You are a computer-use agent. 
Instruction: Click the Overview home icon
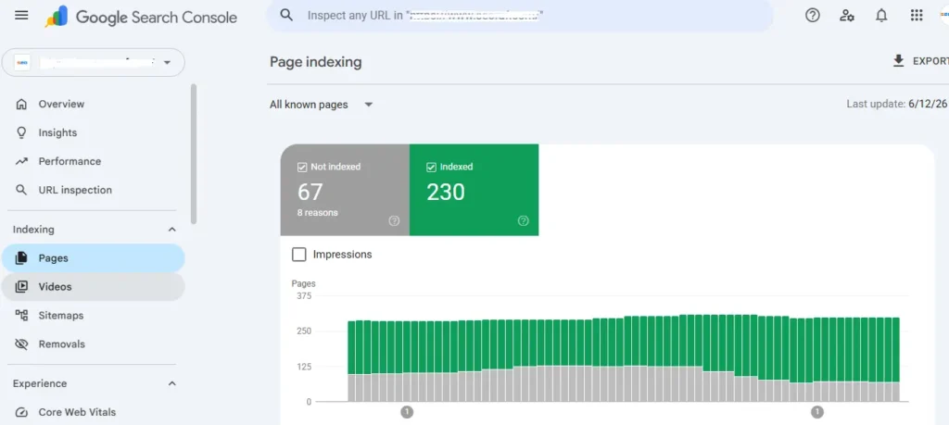tap(21, 104)
